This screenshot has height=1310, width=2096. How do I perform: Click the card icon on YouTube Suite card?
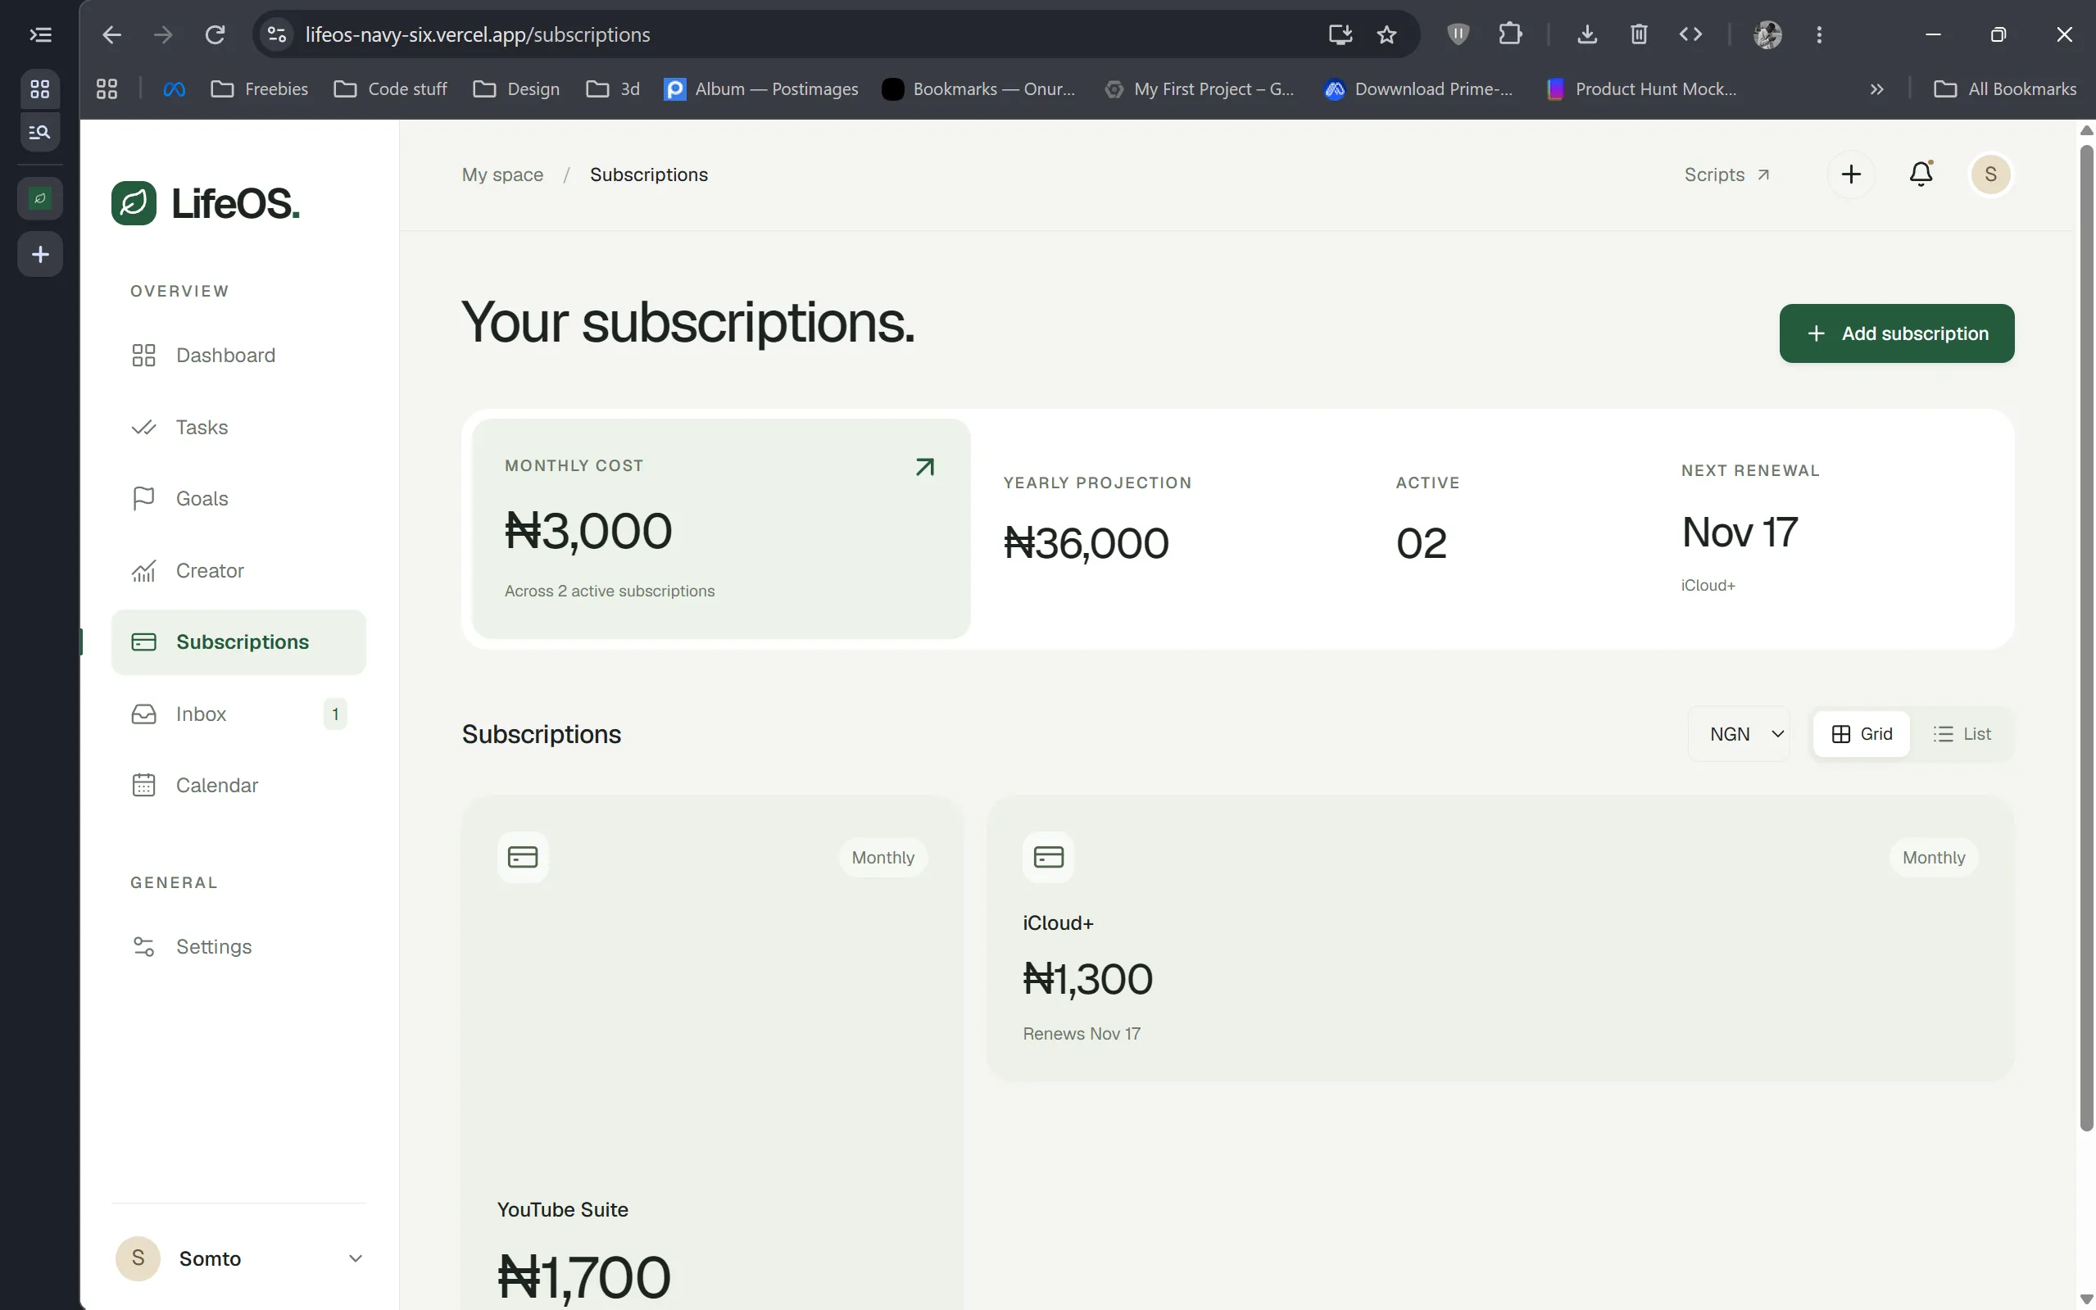click(x=523, y=857)
